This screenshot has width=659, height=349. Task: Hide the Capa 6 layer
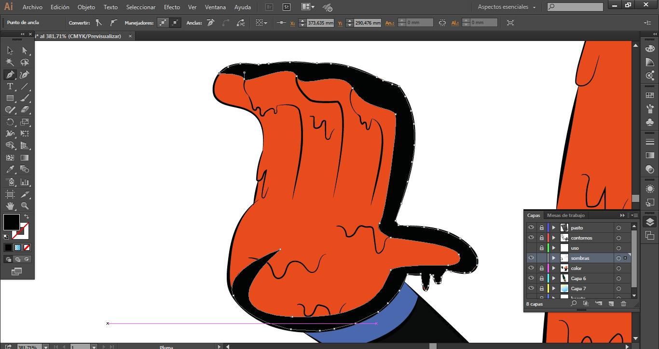coord(531,278)
